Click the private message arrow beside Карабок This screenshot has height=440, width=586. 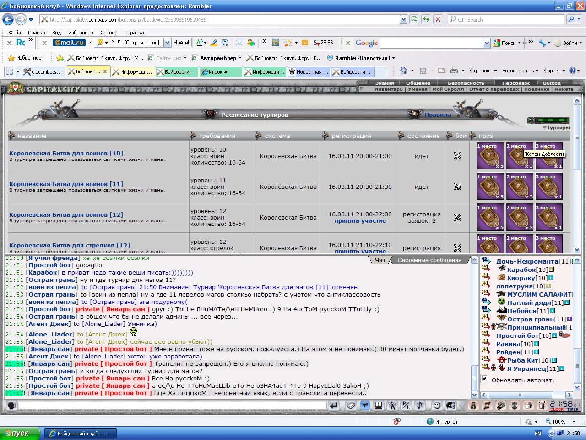click(x=486, y=269)
